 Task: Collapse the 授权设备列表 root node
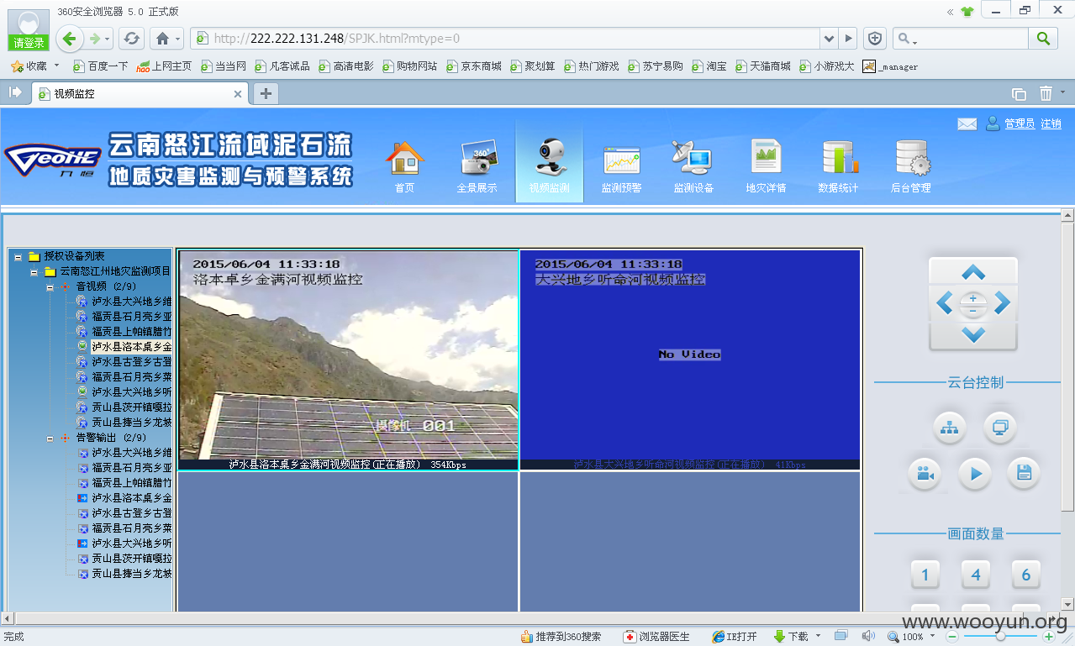click(x=18, y=256)
